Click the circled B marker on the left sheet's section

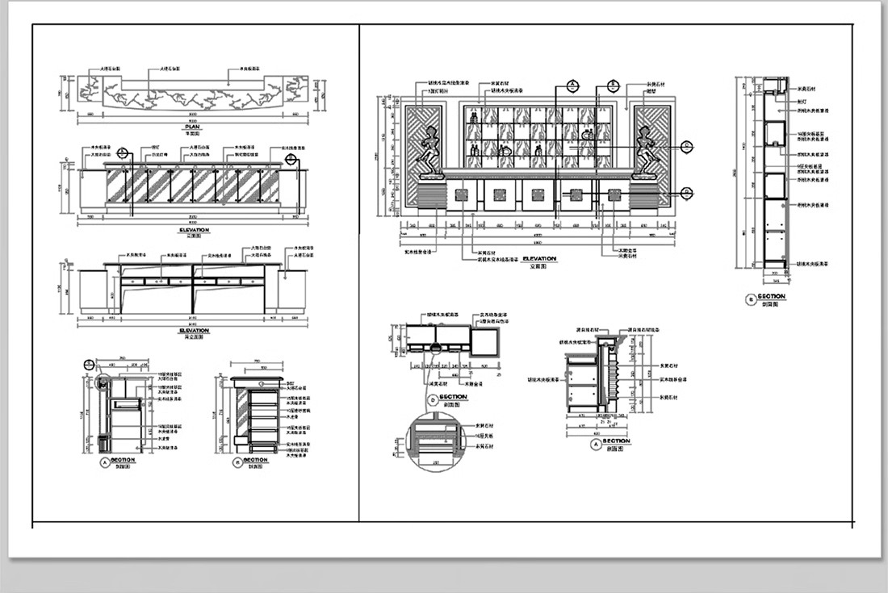[237, 463]
